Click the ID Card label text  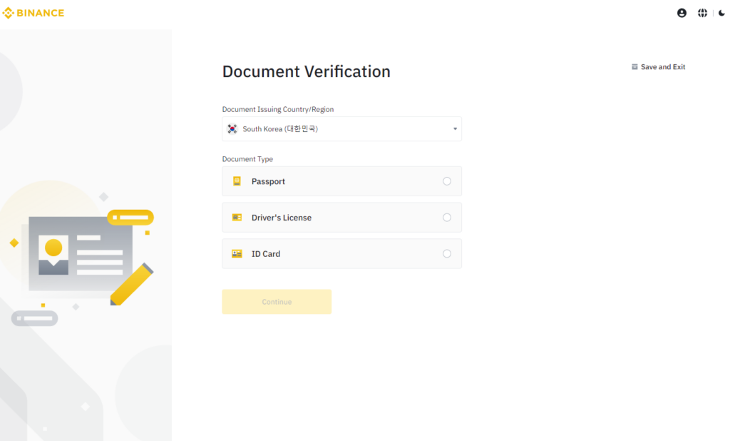coord(266,254)
